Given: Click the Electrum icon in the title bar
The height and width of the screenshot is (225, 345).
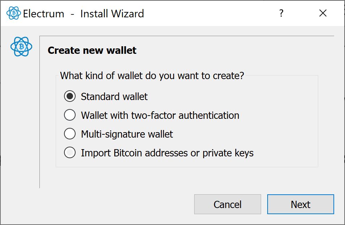Looking at the screenshot, I should 14,13.
